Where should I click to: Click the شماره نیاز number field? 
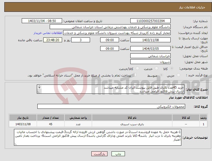point(150,21)
